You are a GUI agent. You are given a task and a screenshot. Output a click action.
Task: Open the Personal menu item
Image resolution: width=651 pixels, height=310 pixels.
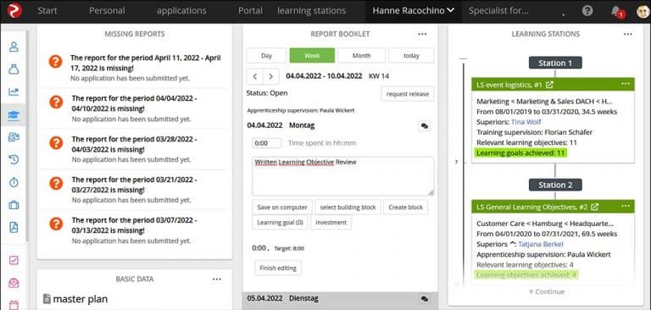tap(107, 11)
